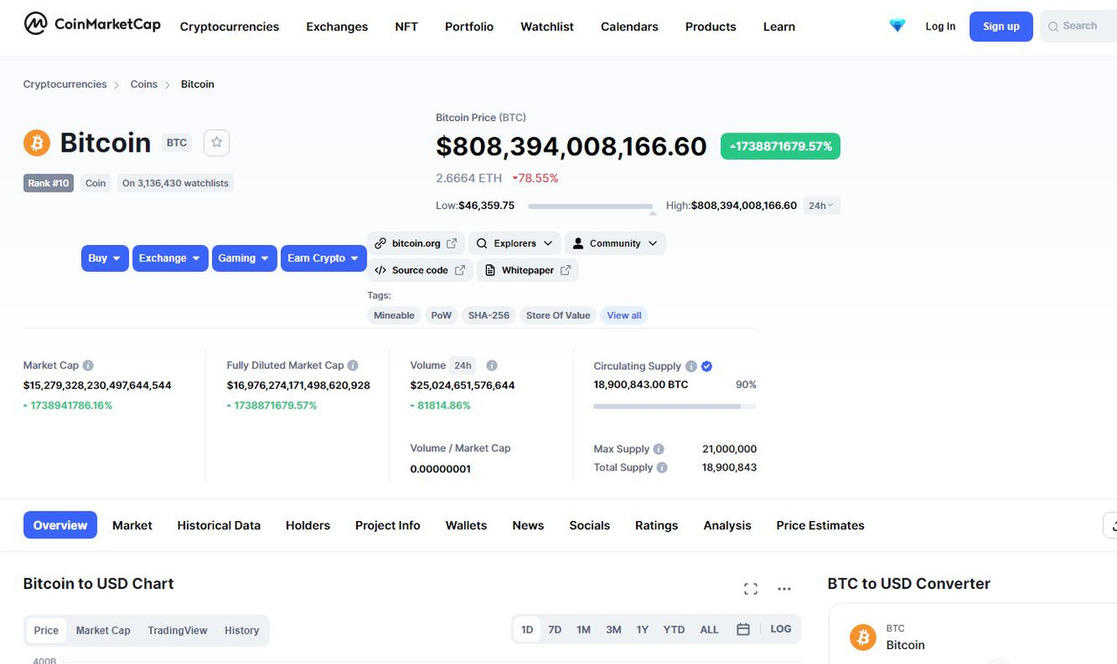Click the Mineable tag
The width and height of the screenshot is (1117, 664).
point(394,315)
